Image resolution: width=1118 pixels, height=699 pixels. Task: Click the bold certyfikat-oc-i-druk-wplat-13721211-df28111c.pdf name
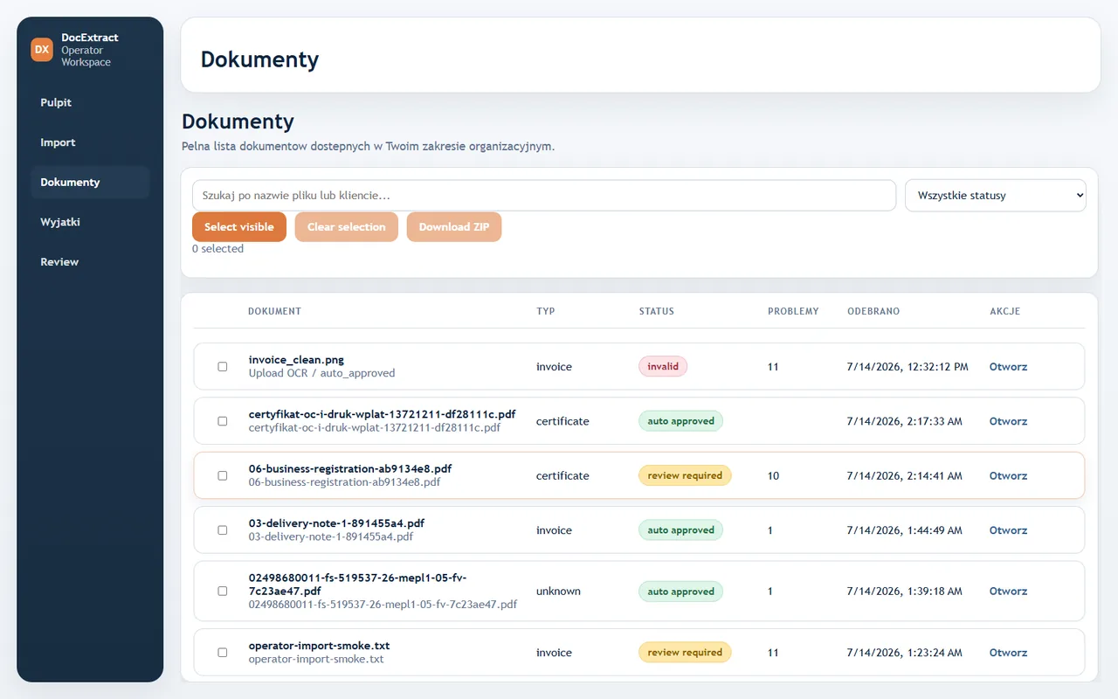382,414
